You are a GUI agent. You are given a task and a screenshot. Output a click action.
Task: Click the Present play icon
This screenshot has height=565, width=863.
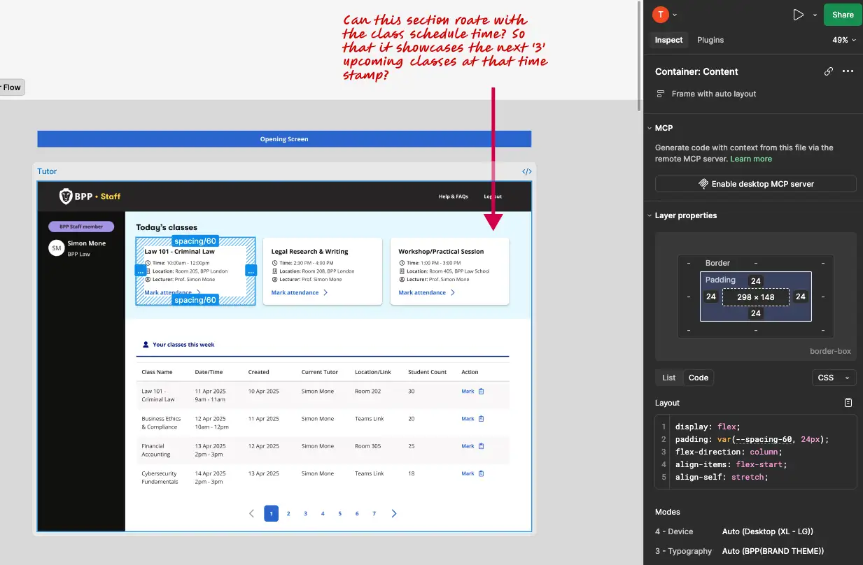tap(798, 15)
